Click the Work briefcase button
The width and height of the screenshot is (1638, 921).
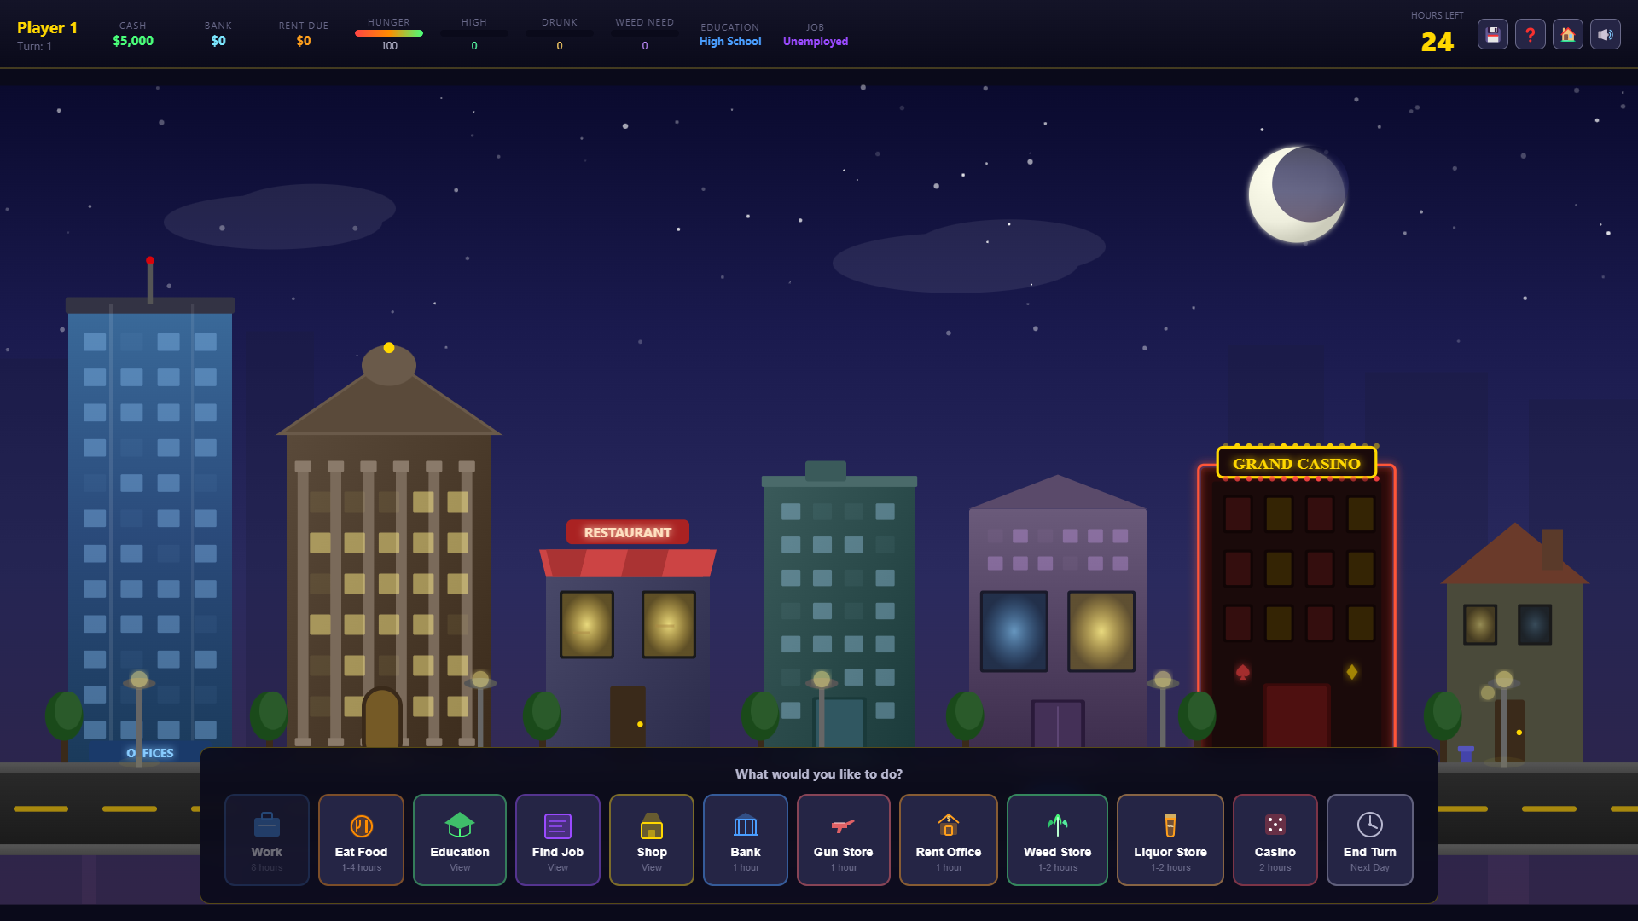(x=266, y=840)
